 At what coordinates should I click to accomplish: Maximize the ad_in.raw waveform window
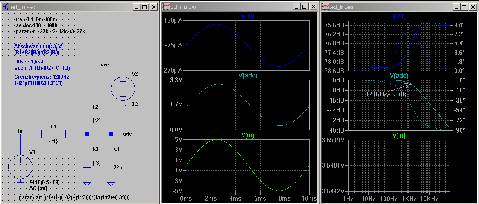tap(304, 6)
